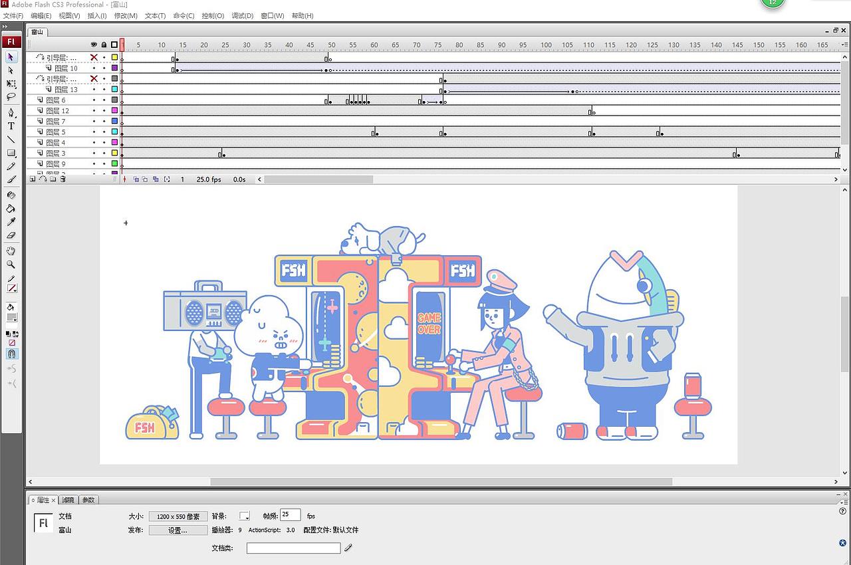Open the 编辑(E) menu
Image resolution: width=851 pixels, height=565 pixels.
coord(41,15)
